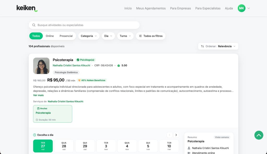The width and height of the screenshot is (267, 154).
Task: Jump back to top with green arrow
Action: pyautogui.click(x=259, y=135)
